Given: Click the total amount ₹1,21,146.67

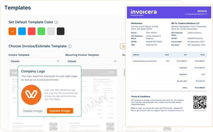Looking at the screenshot, I should (200, 88).
